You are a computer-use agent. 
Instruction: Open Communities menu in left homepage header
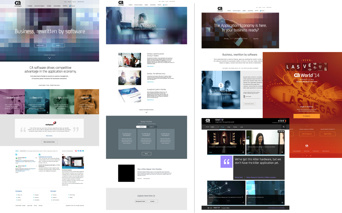coord(57,6)
